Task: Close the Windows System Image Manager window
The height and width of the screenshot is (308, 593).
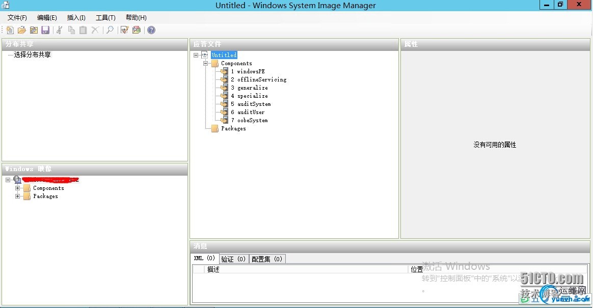Action: pyautogui.click(x=579, y=5)
